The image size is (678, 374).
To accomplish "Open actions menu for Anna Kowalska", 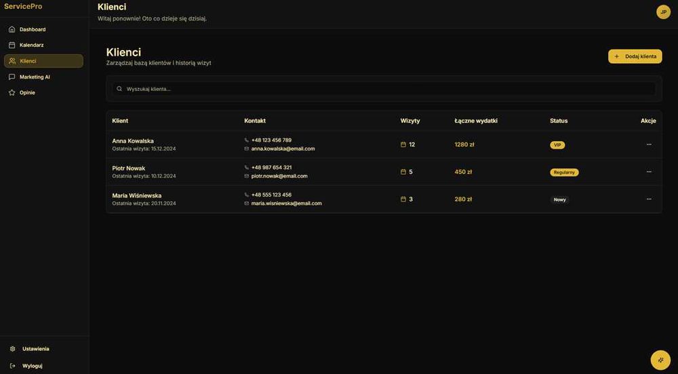I will coord(649,145).
